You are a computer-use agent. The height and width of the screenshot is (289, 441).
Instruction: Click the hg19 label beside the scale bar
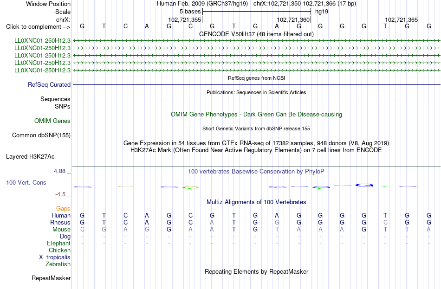pos(322,12)
